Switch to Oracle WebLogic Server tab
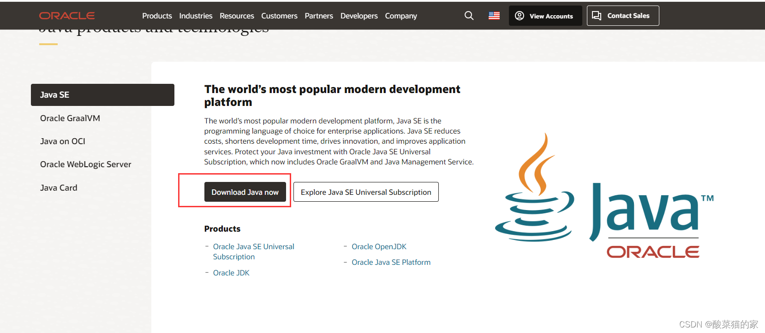This screenshot has width=765, height=333. click(x=86, y=164)
